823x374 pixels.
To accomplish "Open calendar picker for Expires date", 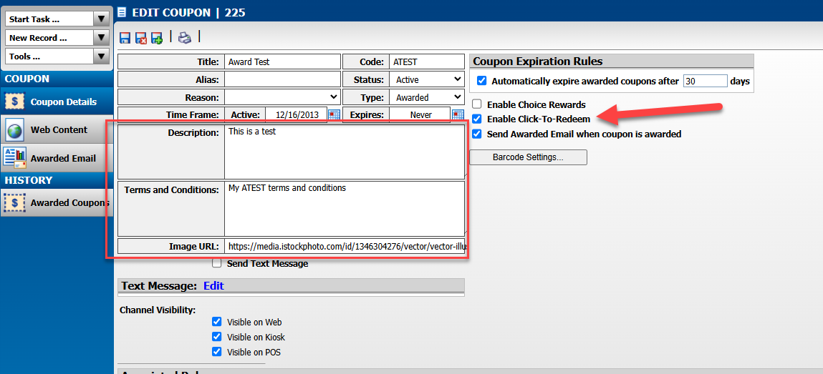I will pos(458,114).
